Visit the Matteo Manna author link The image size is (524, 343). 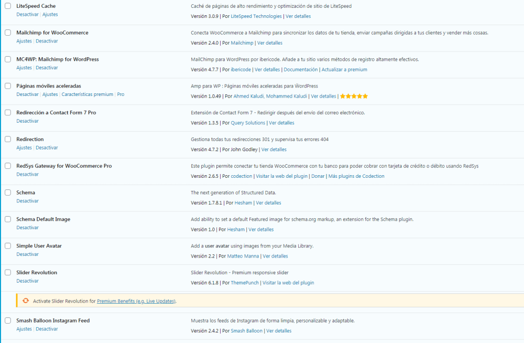point(243,256)
